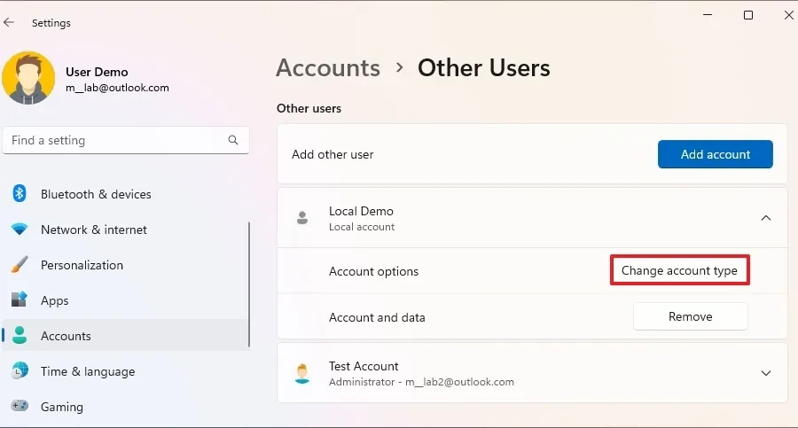The image size is (798, 428).
Task: Click the sidebar vertical scrollbar
Action: [x=249, y=284]
